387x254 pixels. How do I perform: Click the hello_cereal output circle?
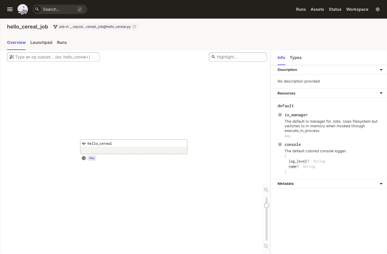(84, 158)
